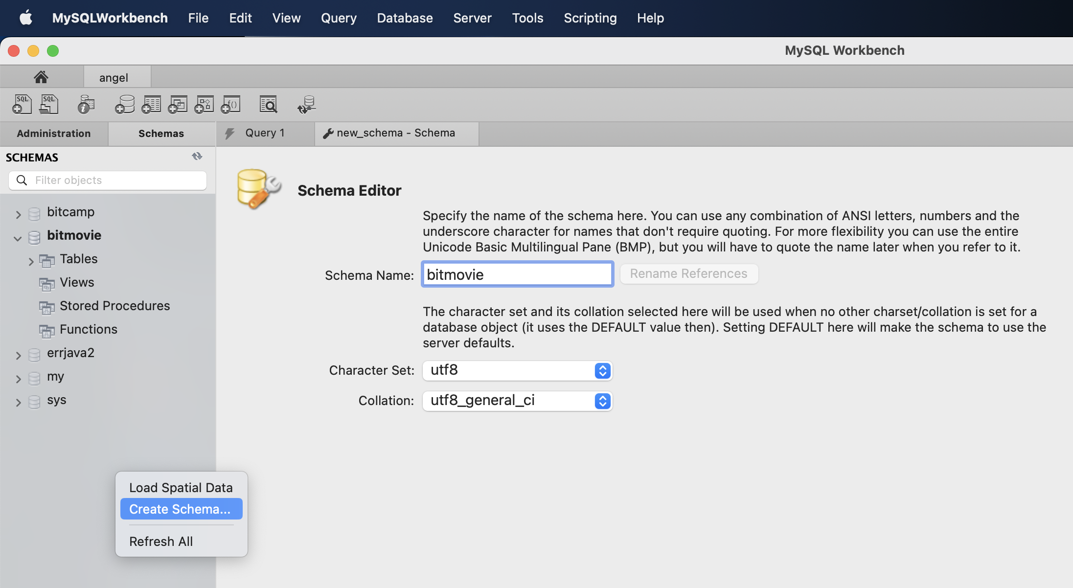1073x588 pixels.
Task: Refresh schemas using the SCHEMAS header icon
Action: point(197,157)
